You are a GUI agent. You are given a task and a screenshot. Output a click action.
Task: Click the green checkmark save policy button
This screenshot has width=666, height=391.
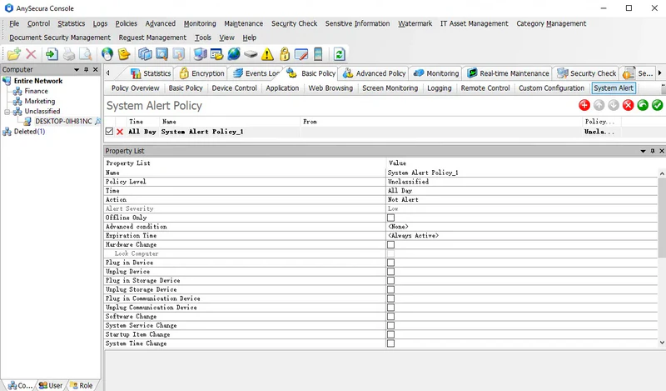657,105
